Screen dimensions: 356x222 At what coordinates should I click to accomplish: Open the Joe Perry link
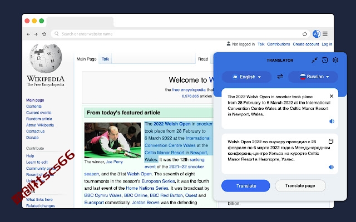[114, 162]
